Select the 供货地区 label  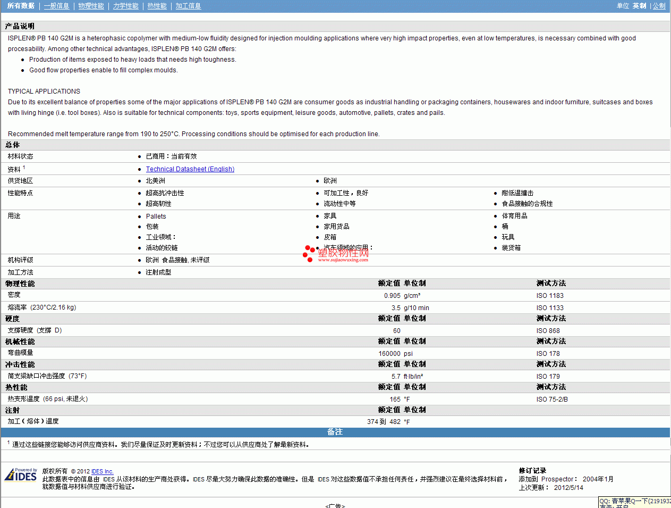coord(20,181)
